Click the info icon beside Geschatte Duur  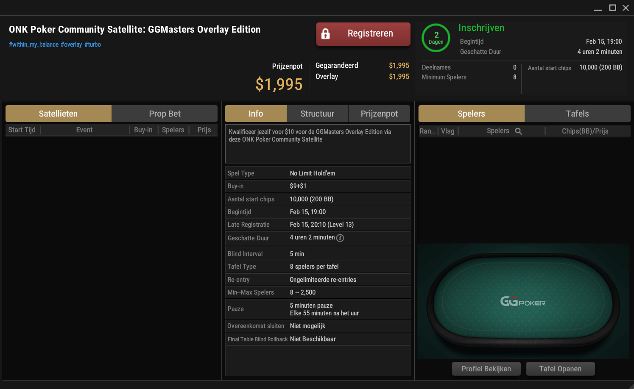point(340,238)
